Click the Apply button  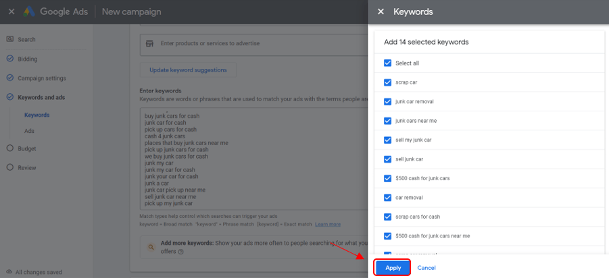393,268
